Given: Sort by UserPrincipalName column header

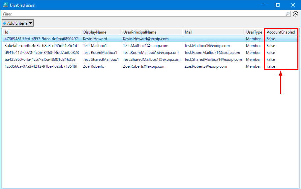Looking at the screenshot, I should (x=151, y=32).
